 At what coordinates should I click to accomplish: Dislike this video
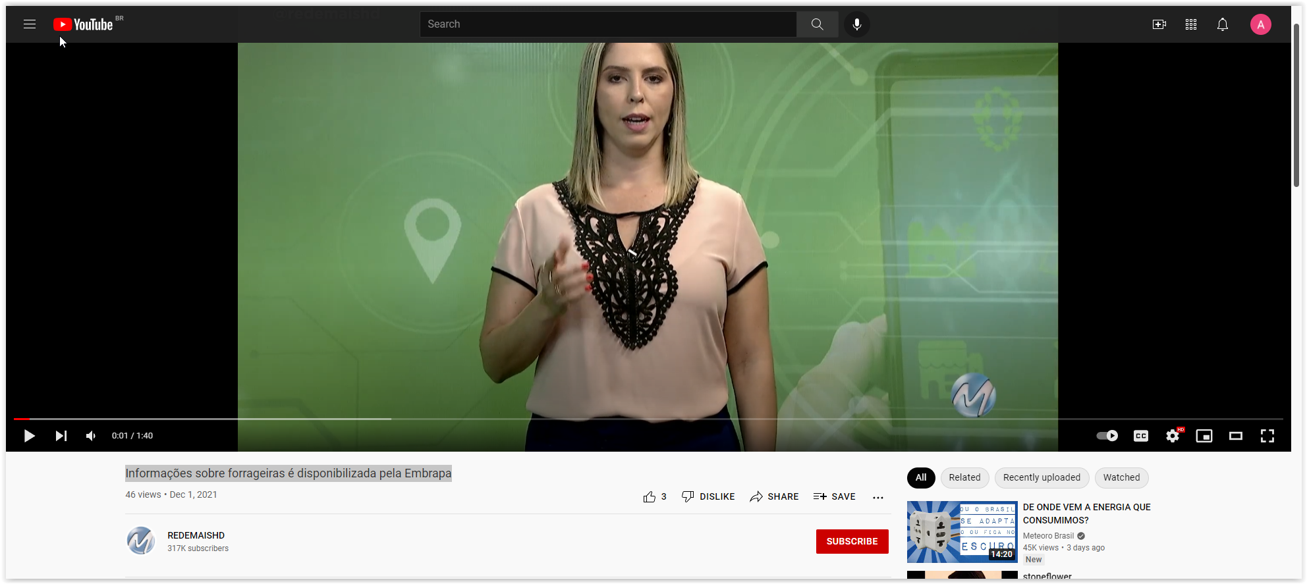tap(708, 496)
